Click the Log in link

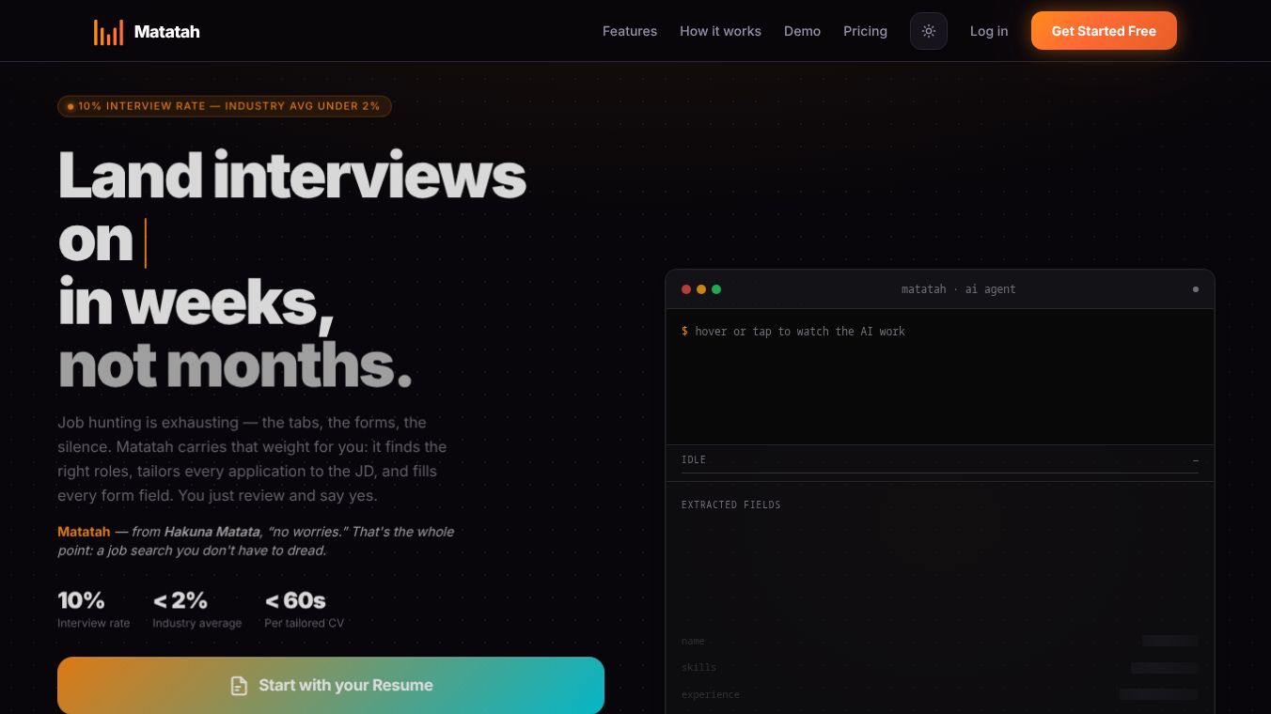coord(989,31)
